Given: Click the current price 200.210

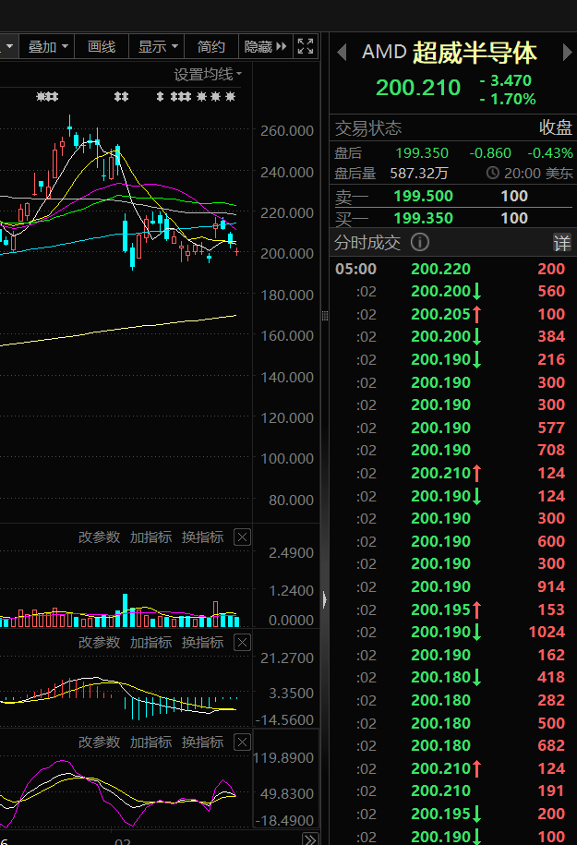Looking at the screenshot, I should point(418,88).
